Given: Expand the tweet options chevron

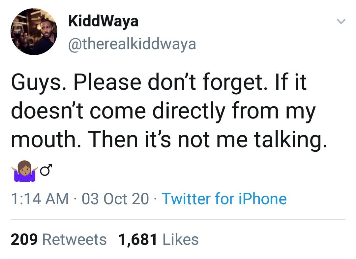Looking at the screenshot, I should (341, 22).
